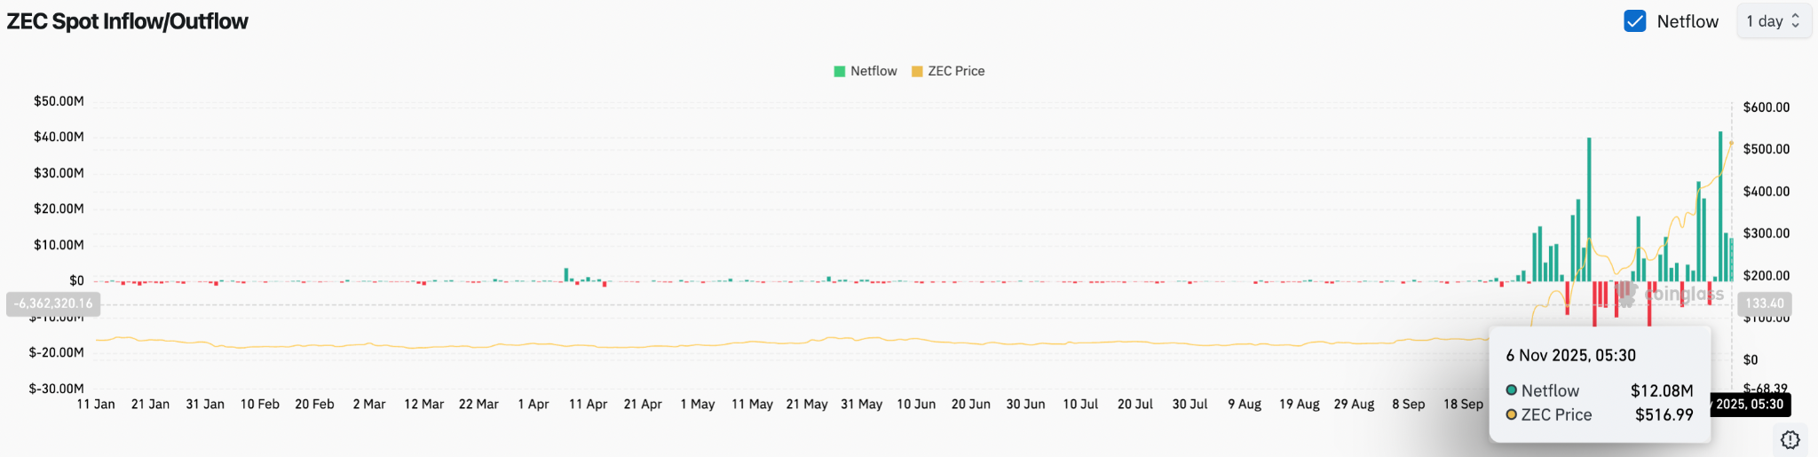Screen dimensions: 1818x457
Task: Click the 133.40 right axis crosshair label
Action: (x=1764, y=303)
